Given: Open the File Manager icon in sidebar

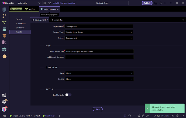Looking at the screenshot, I should point(4,9).
